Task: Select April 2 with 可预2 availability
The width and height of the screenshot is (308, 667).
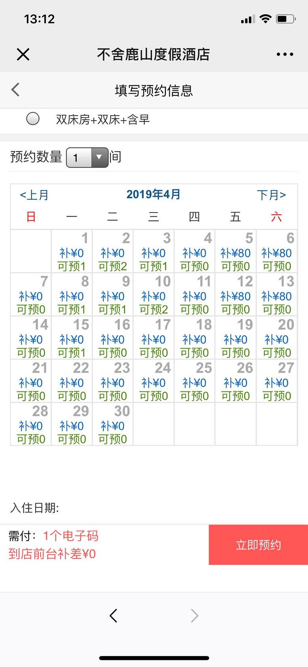Action: [x=113, y=251]
